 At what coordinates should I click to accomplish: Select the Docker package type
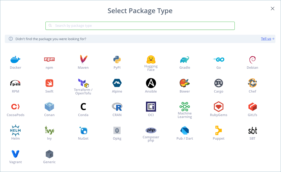(15, 62)
